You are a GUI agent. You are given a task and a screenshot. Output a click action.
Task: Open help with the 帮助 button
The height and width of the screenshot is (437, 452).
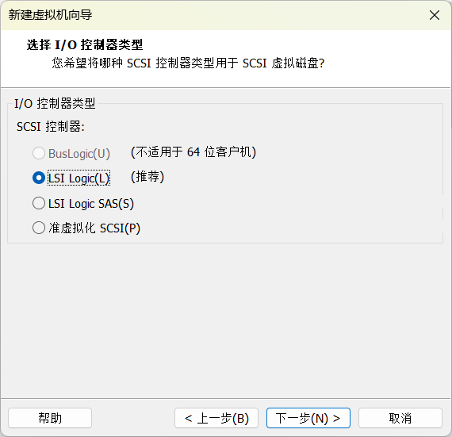pyautogui.click(x=50, y=418)
